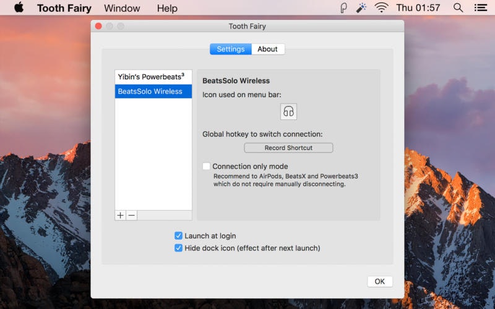Toggle Launch at login checkbox

[x=178, y=235]
